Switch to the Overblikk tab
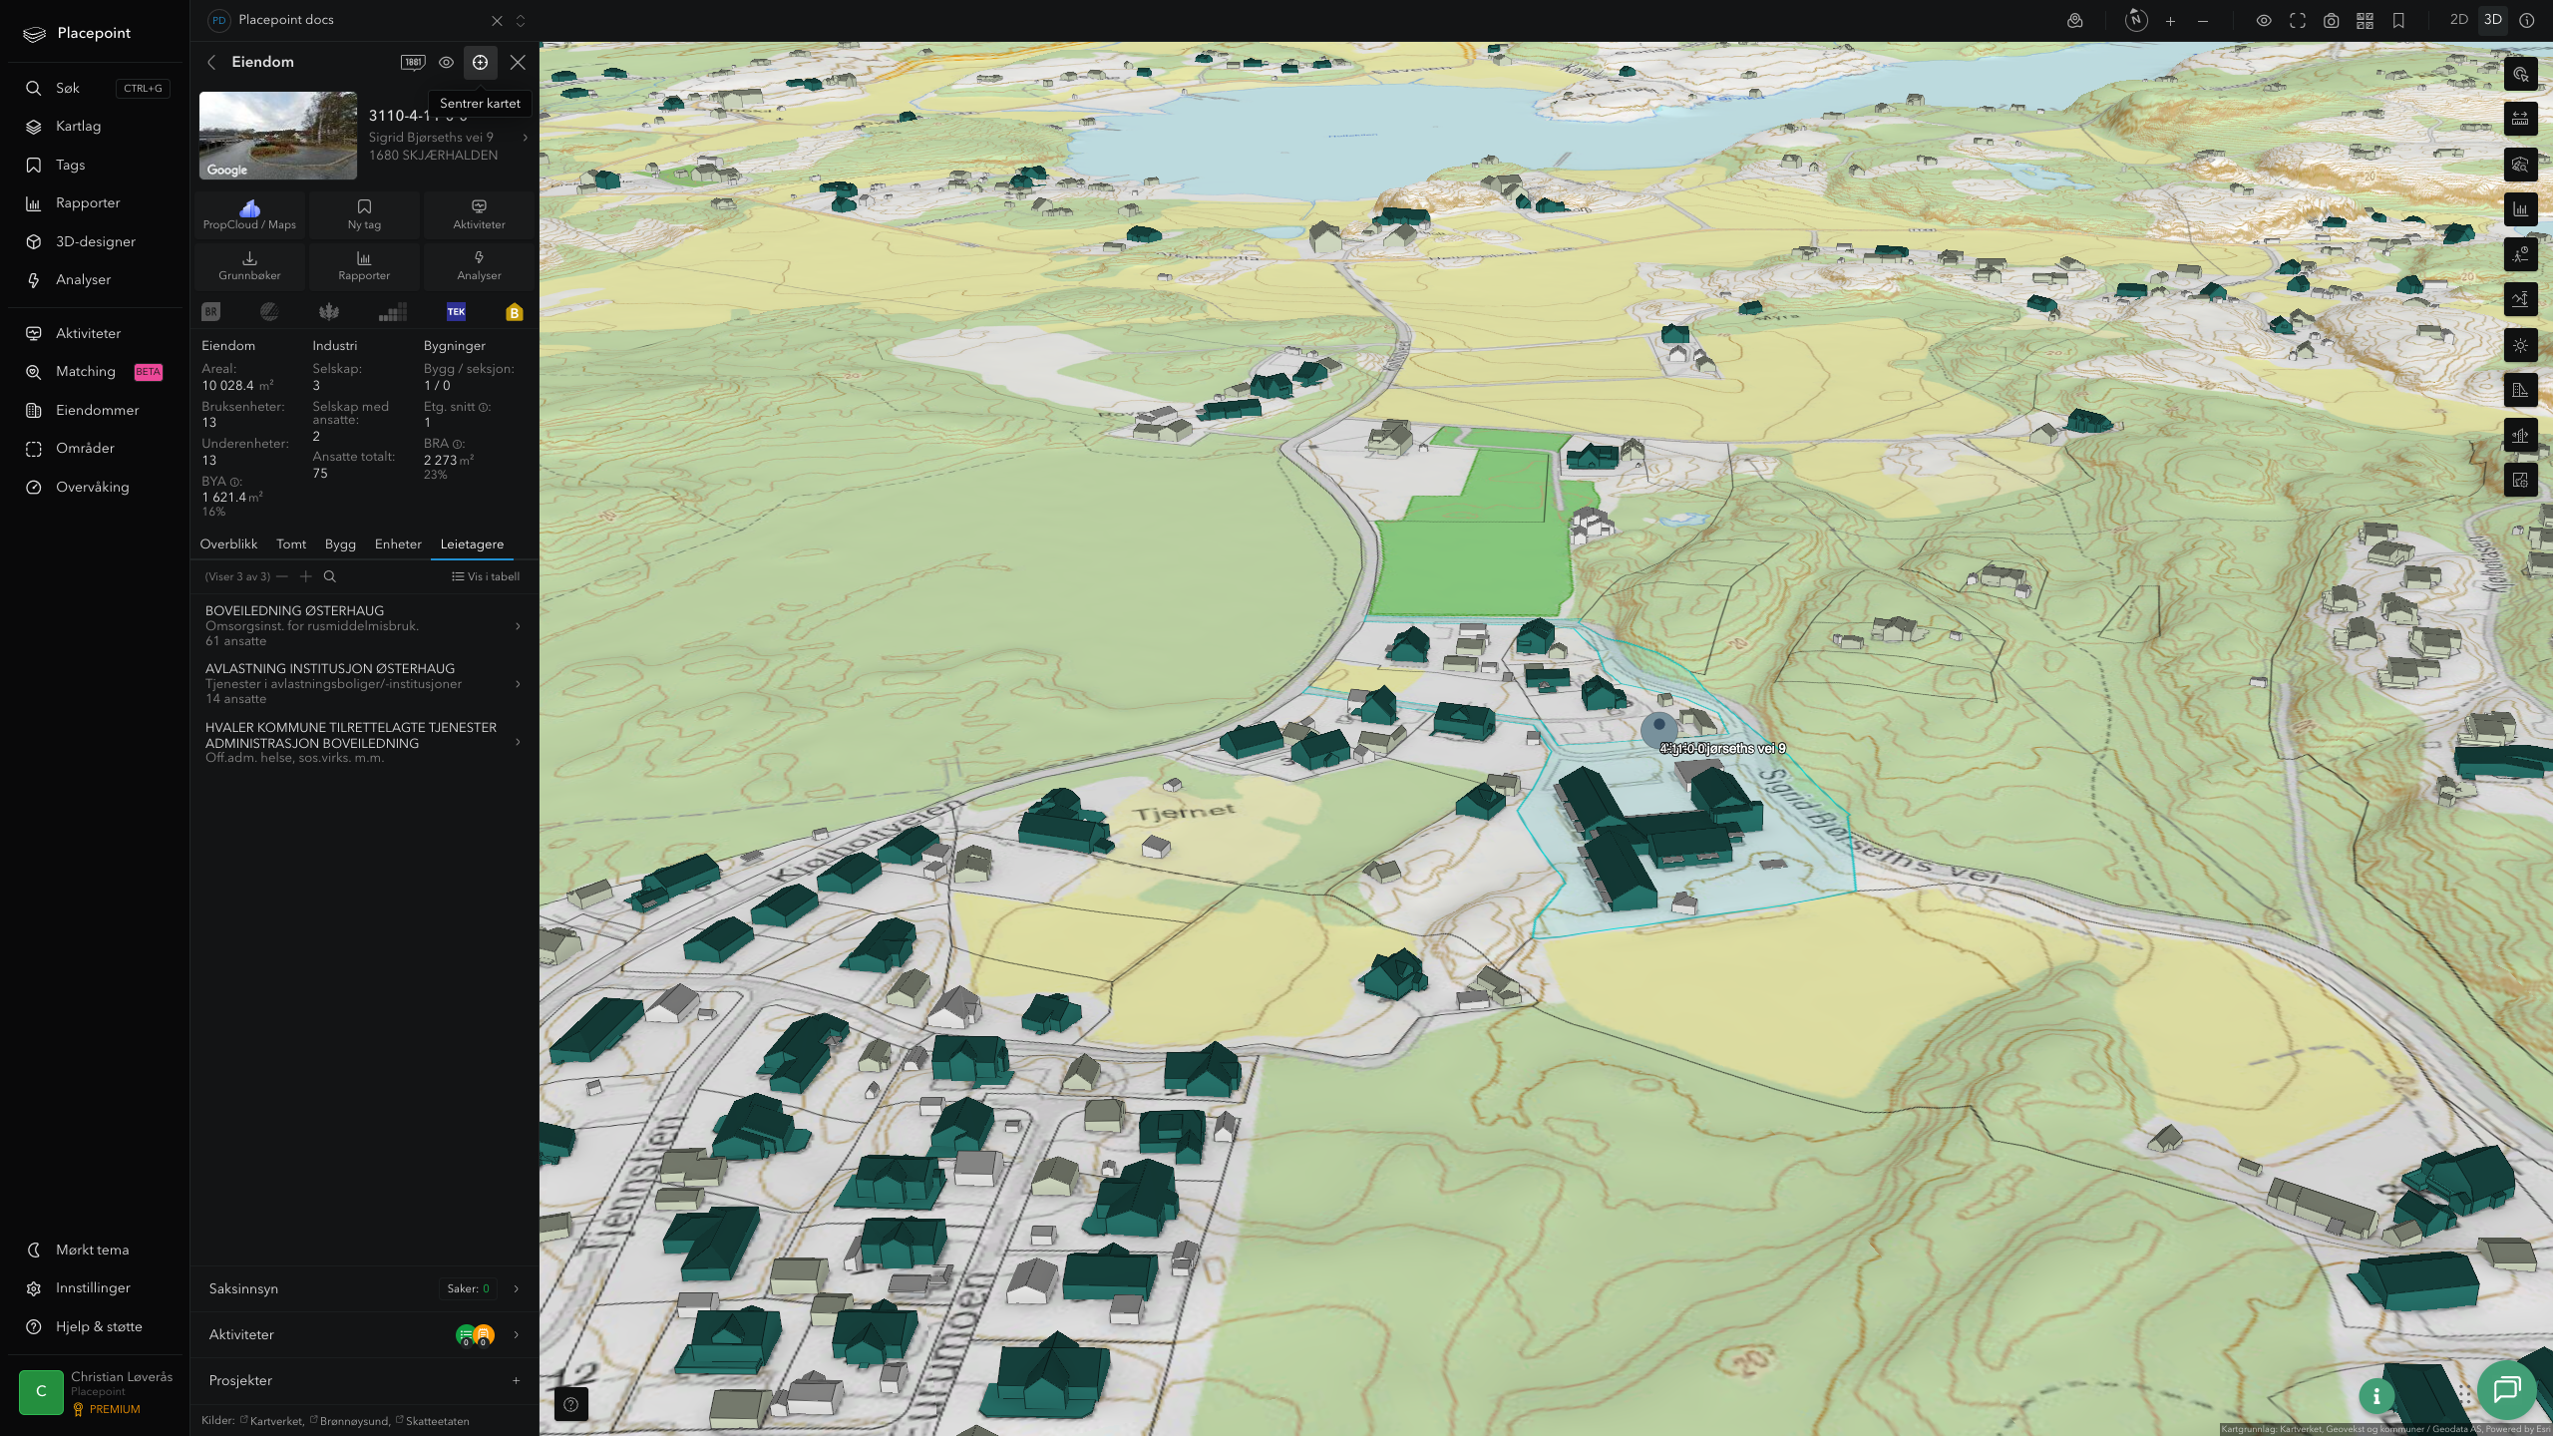Viewport: 2553px width, 1436px height. 228,544
